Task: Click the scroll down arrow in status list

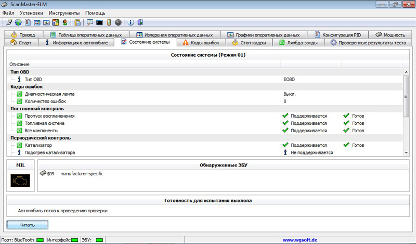Action: (x=406, y=152)
